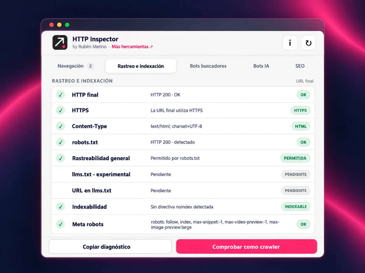365x273 pixels.
Task: Click the 'Pendiente' value for URL en llms.txt
Action: 161,190
